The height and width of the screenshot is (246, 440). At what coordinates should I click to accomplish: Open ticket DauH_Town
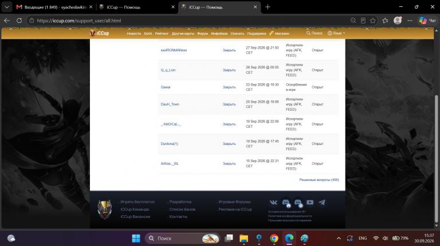[x=170, y=104]
